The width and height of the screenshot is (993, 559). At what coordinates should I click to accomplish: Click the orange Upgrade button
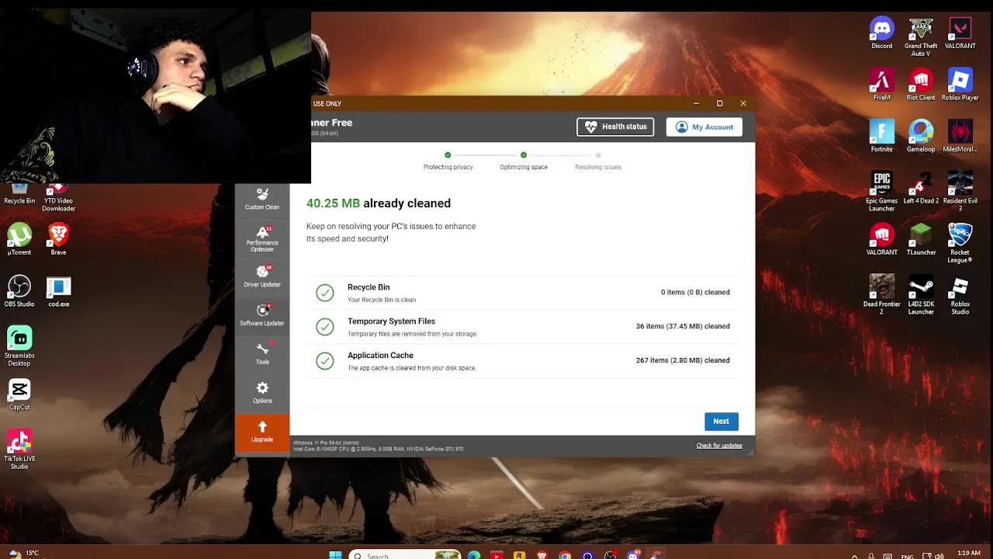262,432
